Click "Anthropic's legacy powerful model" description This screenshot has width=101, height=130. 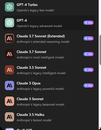(40, 89)
